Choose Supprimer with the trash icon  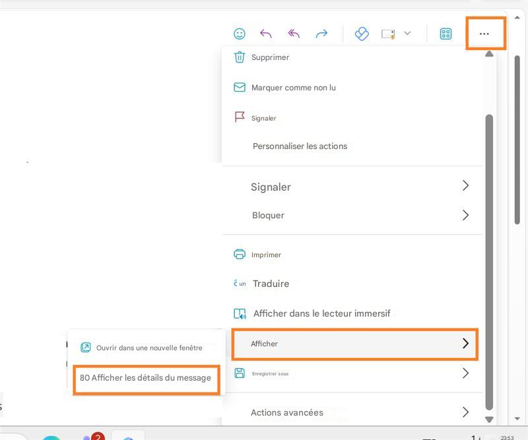coord(352,57)
